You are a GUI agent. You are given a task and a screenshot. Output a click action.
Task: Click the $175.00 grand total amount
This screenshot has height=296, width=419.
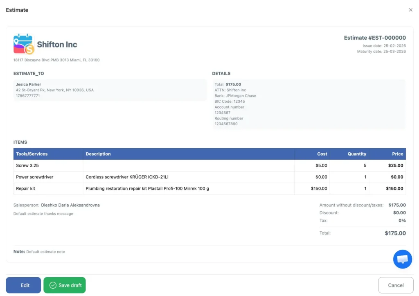tap(395, 233)
